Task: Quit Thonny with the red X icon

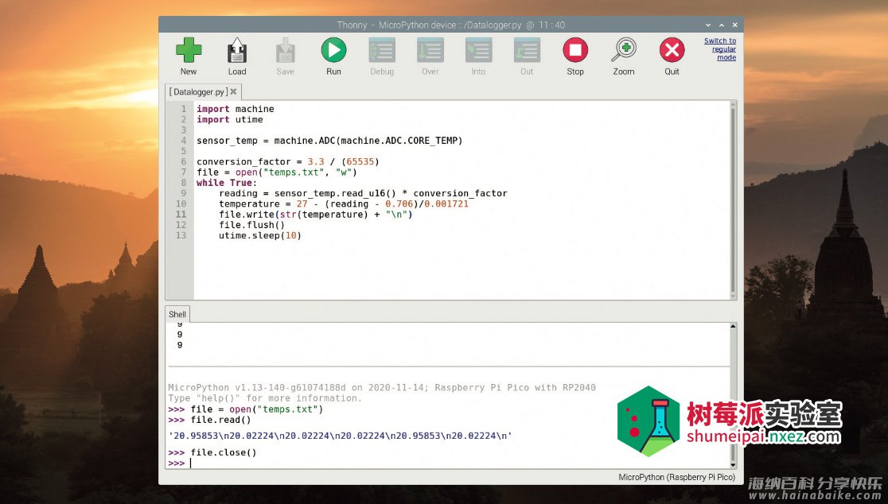Action: point(672,56)
